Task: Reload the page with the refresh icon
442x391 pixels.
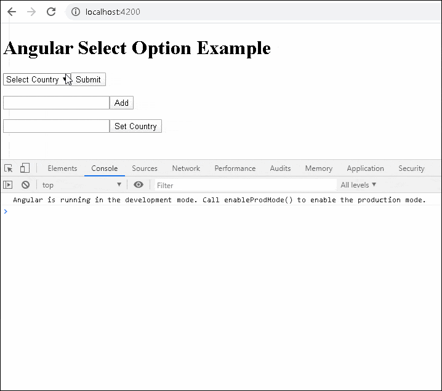Action: tap(51, 12)
